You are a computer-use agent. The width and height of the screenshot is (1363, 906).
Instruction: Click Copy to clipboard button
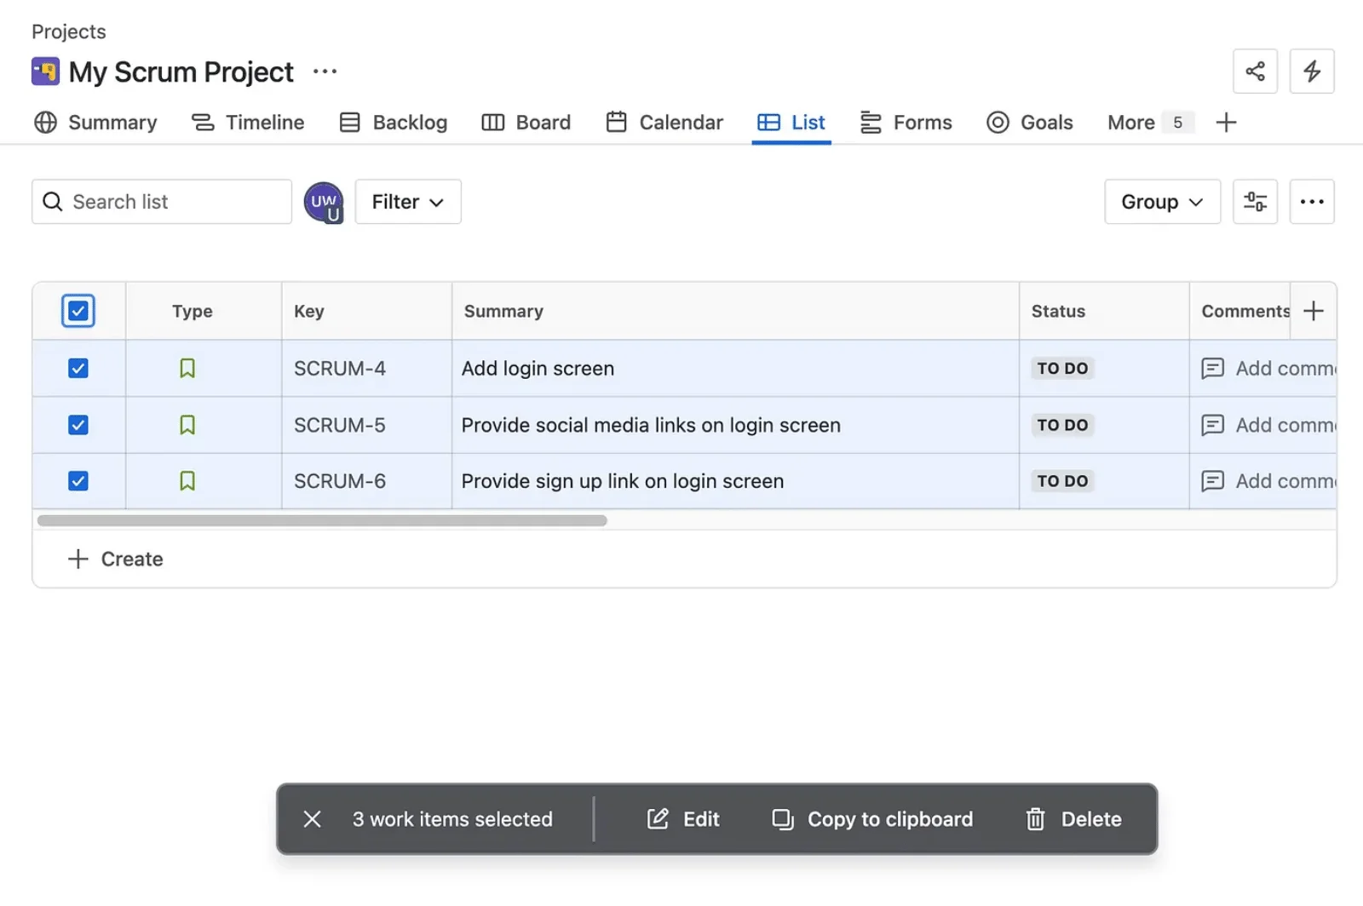(x=872, y=819)
